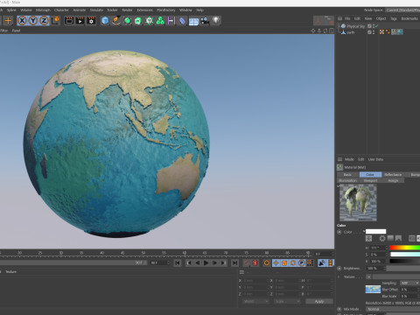Switch to Basic material tab
The image size is (420, 315).
coord(347,174)
